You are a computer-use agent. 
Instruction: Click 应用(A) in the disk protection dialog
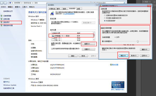145,56
